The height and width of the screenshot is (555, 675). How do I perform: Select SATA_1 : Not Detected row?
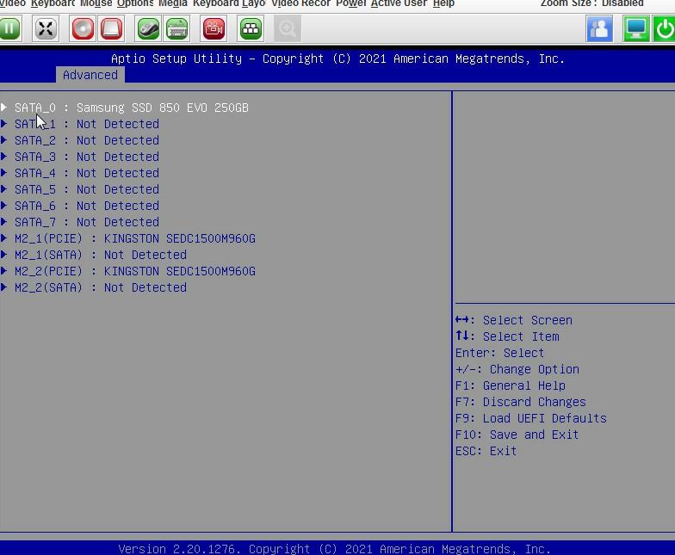click(87, 124)
